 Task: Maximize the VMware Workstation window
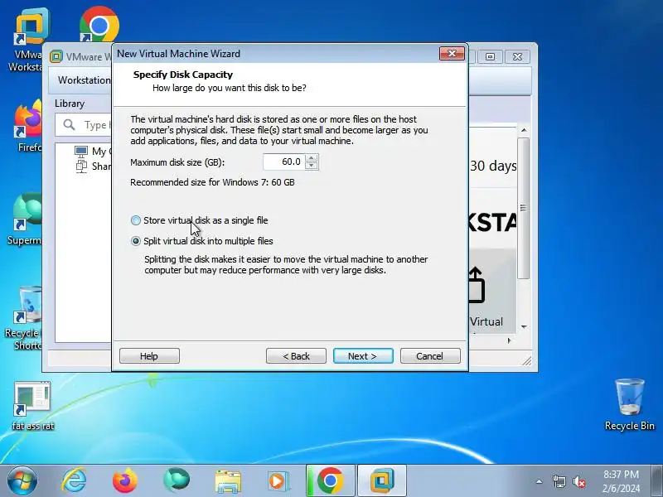[x=490, y=56]
